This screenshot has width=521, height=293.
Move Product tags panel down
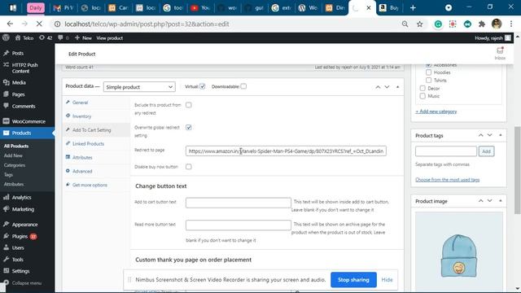[x=490, y=135]
